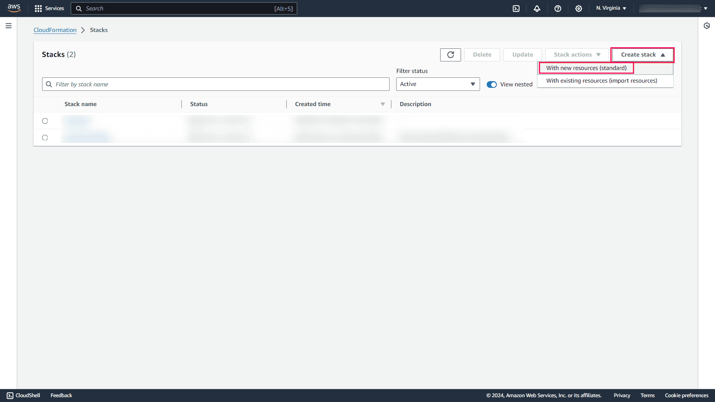Open the Stack actions dropdown
The width and height of the screenshot is (715, 402).
(x=576, y=54)
